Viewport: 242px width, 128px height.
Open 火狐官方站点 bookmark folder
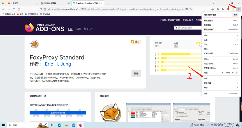(8, 14)
